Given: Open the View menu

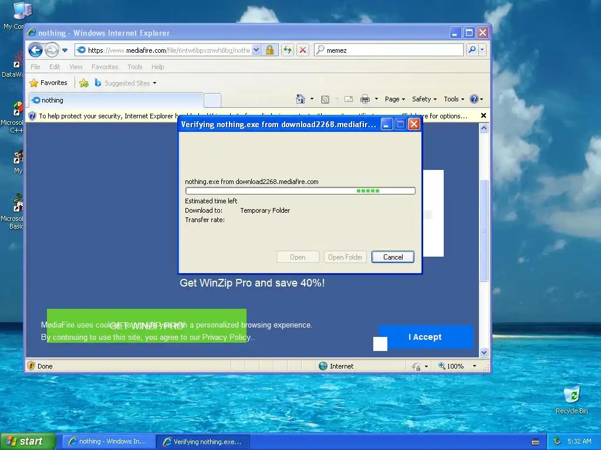Looking at the screenshot, I should [x=76, y=67].
